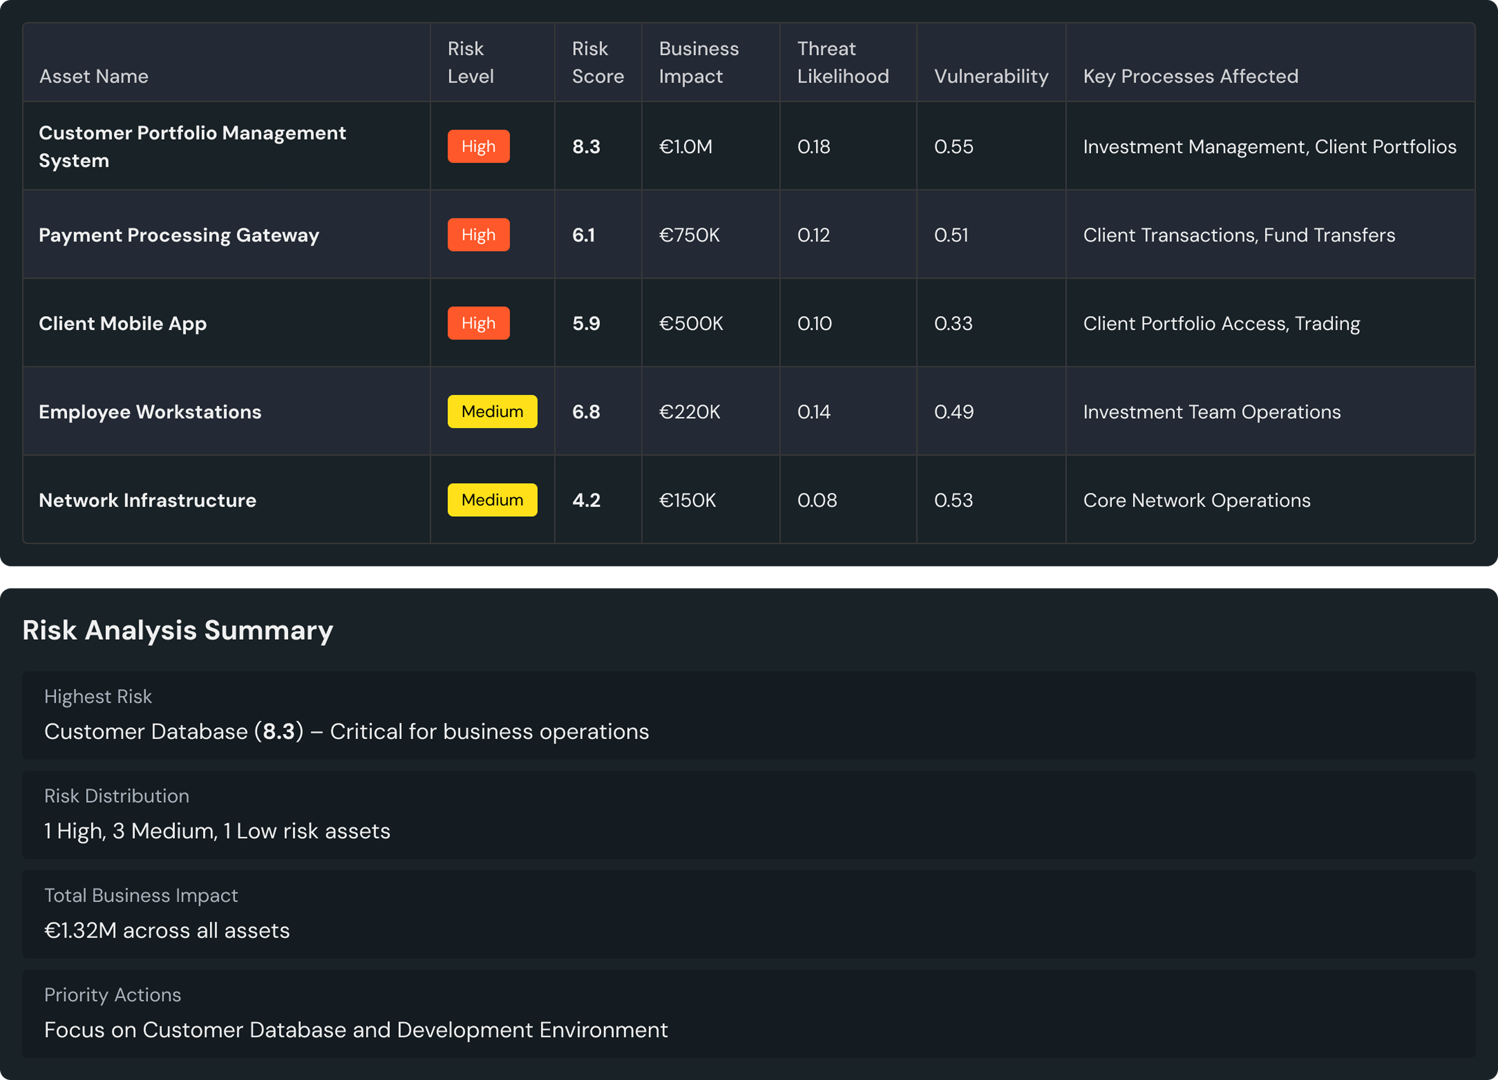The width and height of the screenshot is (1498, 1080).
Task: Click the Threat Likelihood column header
Action: click(x=842, y=63)
